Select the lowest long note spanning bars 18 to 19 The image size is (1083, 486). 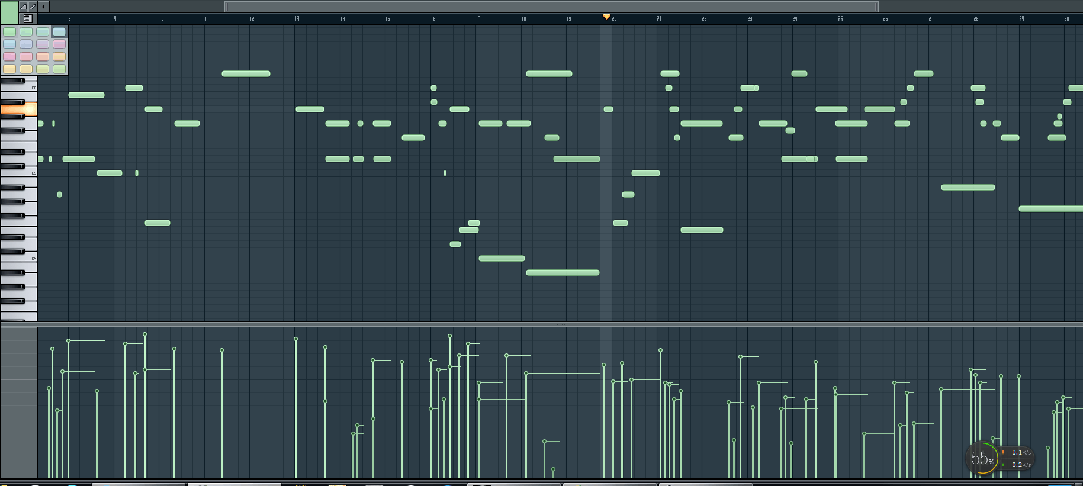[x=563, y=272]
